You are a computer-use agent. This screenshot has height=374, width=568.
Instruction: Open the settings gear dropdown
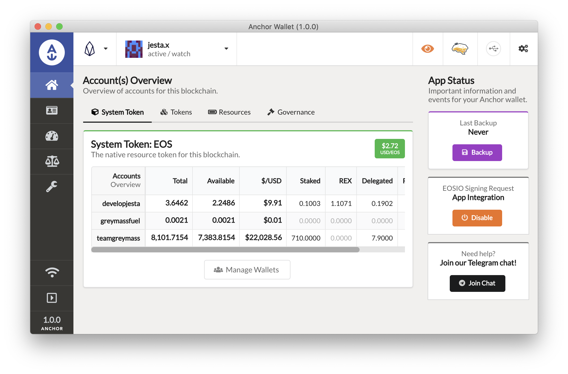[x=523, y=49]
